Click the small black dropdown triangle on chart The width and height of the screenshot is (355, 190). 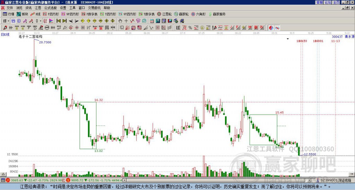tap(288, 39)
